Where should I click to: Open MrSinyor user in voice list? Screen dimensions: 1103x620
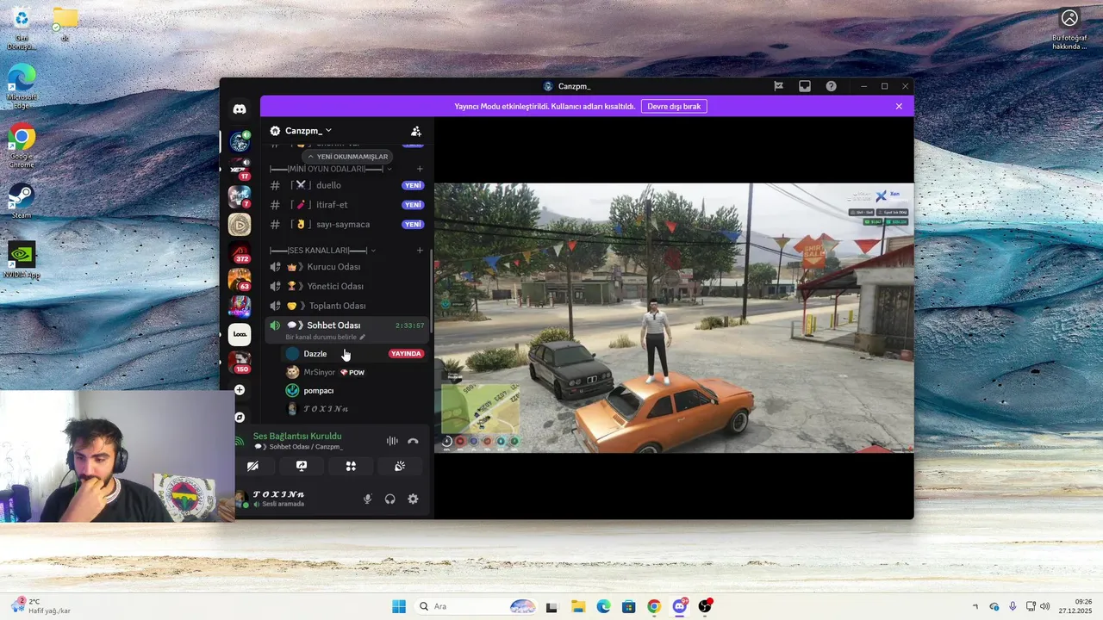(x=353, y=372)
